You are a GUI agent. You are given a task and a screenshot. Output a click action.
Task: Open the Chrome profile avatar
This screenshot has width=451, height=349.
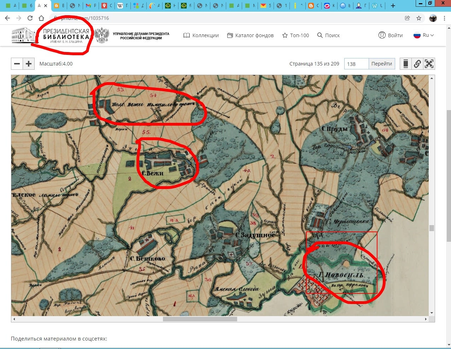pos(433,18)
